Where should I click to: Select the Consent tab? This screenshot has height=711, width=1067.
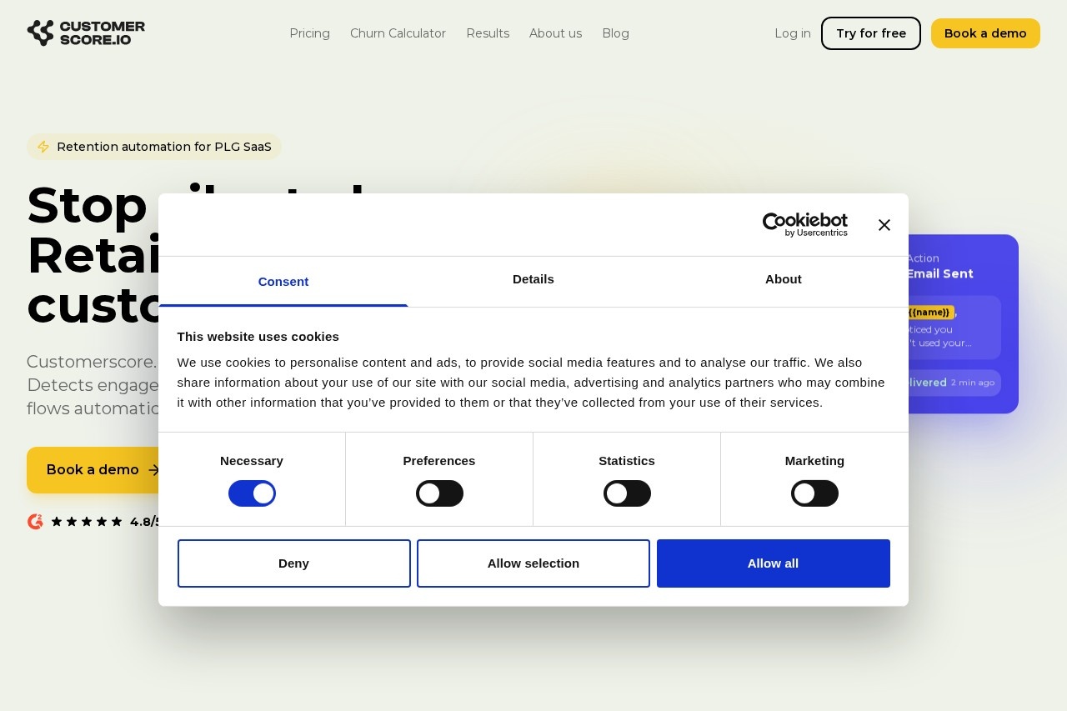point(283,281)
